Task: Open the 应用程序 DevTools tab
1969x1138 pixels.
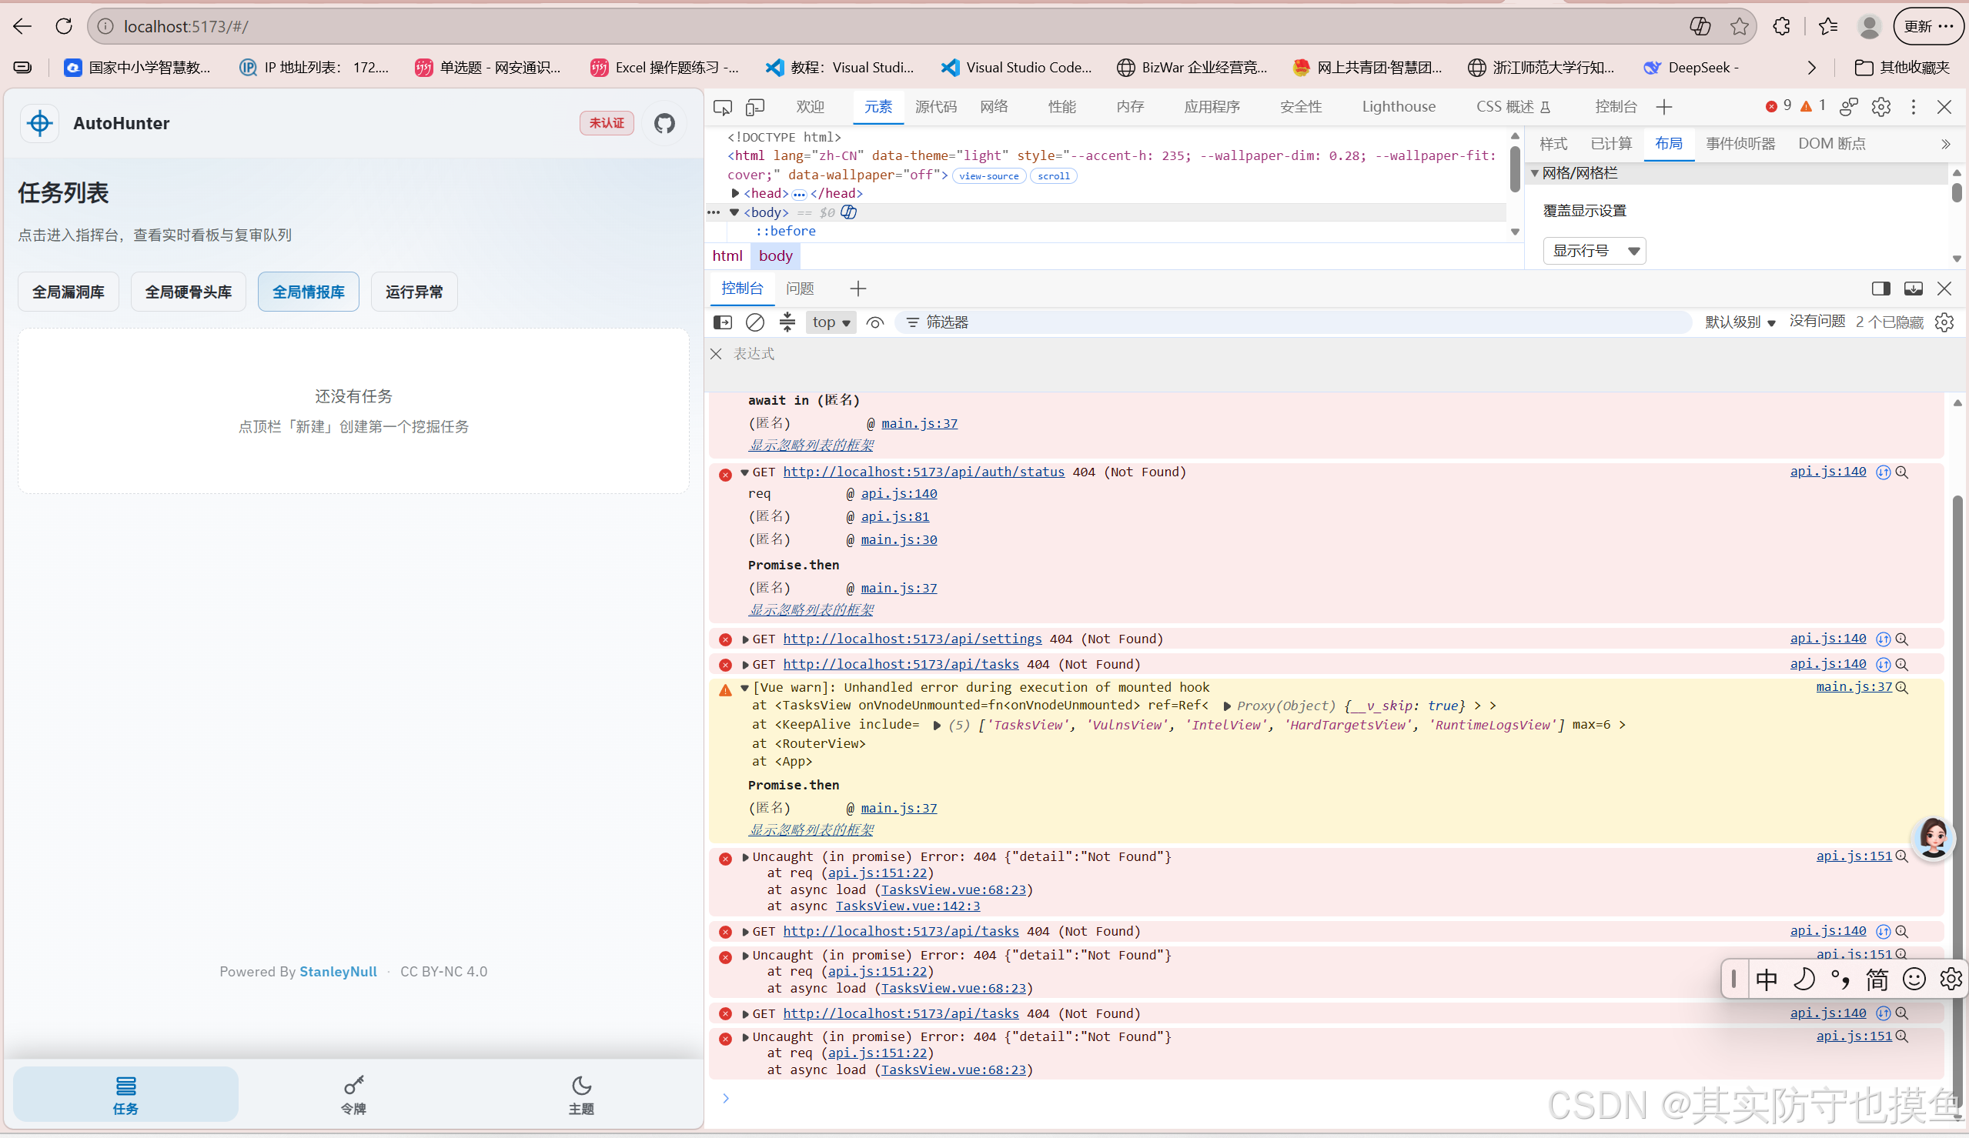Action: coord(1212,107)
